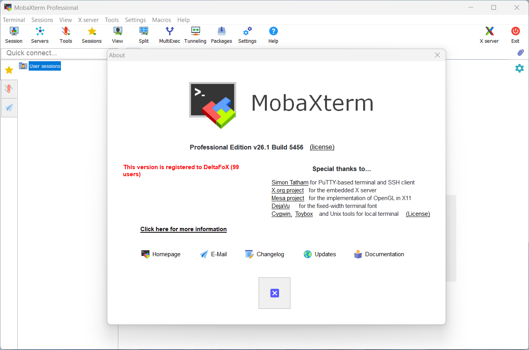Click the E-Mail link in About dialog
Screen dimensions: 529x350
click(x=213, y=254)
